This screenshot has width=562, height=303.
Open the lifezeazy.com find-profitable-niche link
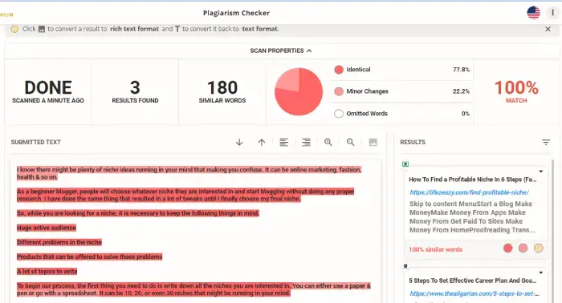pyautogui.click(x=469, y=192)
